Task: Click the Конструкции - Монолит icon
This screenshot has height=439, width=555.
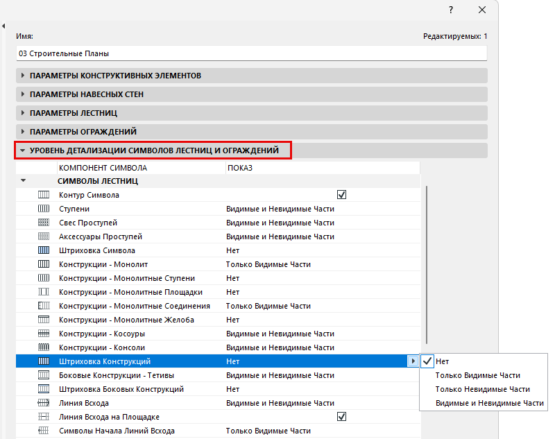Action: pos(44,264)
